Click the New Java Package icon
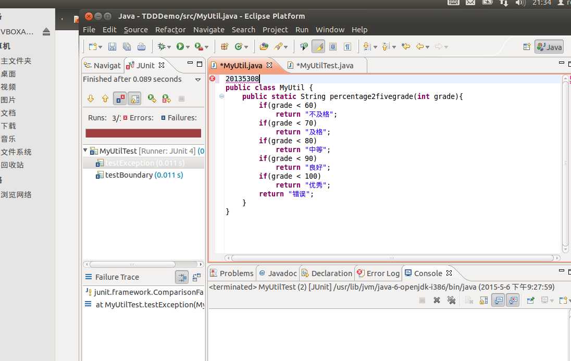The height and width of the screenshot is (361, 571). tap(225, 47)
